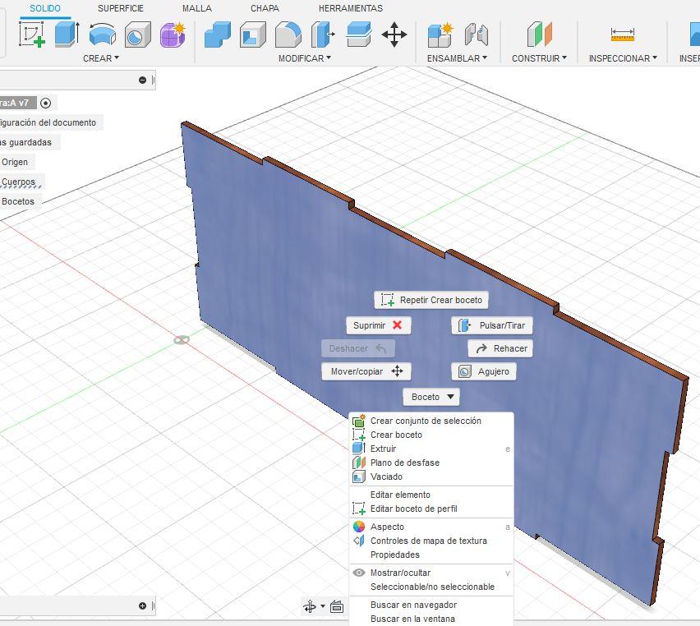Select the Hole tool in Crear group
The height and width of the screenshot is (626, 700).
137,35
